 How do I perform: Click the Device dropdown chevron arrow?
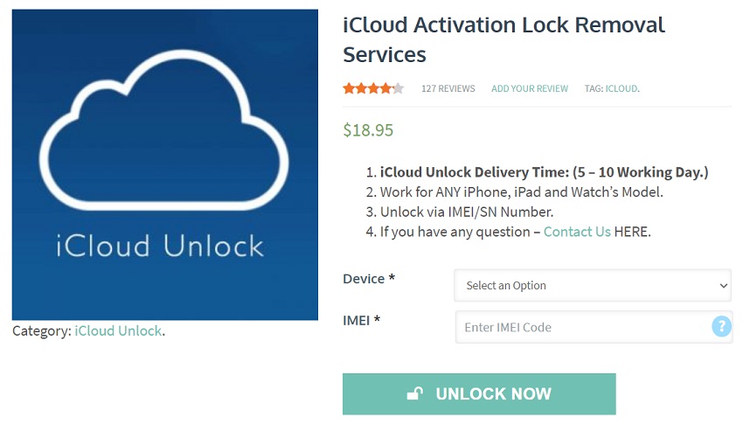pos(723,286)
